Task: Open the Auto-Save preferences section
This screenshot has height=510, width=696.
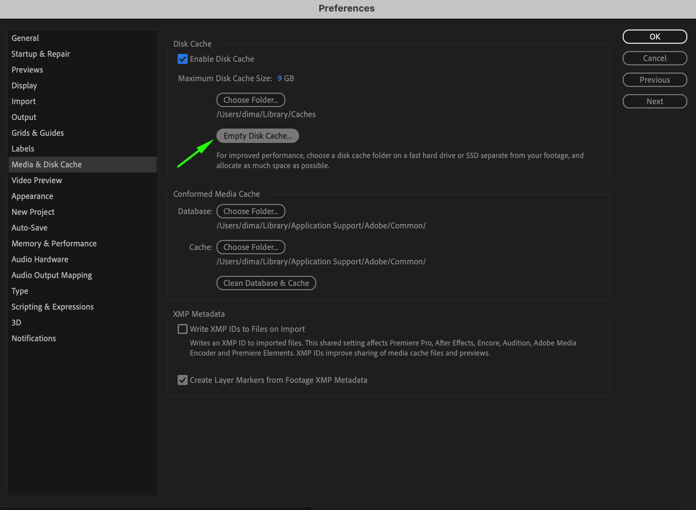Action: (x=29, y=228)
